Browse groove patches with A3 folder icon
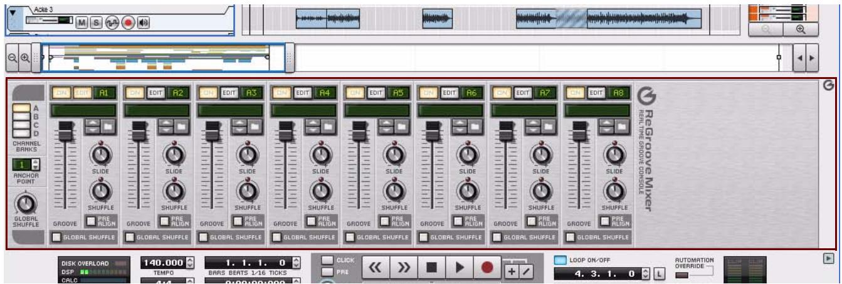The height and width of the screenshot is (284, 842). tap(255, 127)
